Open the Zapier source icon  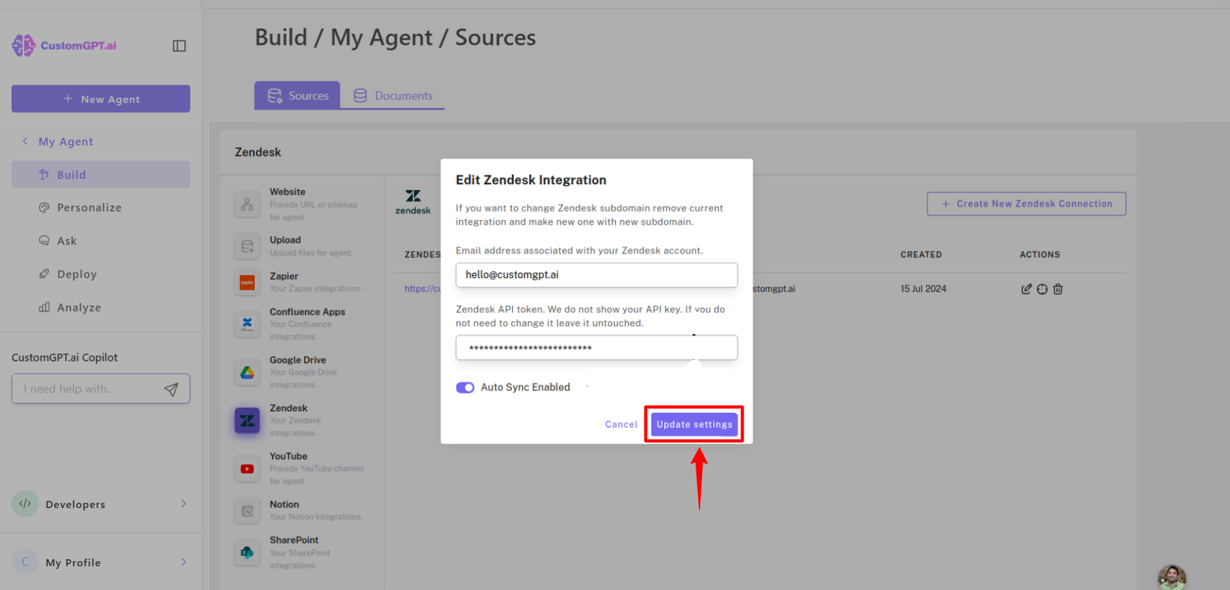[x=247, y=282]
